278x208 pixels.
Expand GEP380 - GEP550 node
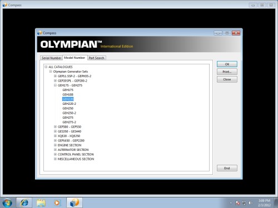point(55,126)
